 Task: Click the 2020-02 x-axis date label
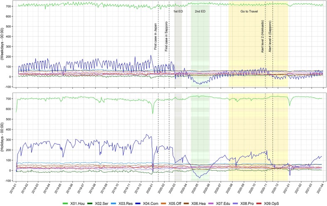tap(161, 189)
